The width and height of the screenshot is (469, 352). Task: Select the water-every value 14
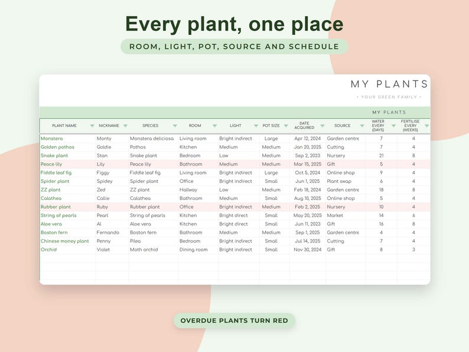(x=381, y=215)
